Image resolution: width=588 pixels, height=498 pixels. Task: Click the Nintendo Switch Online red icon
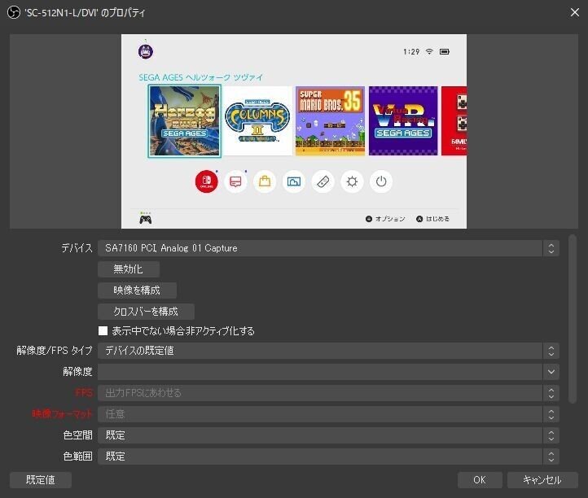206,181
